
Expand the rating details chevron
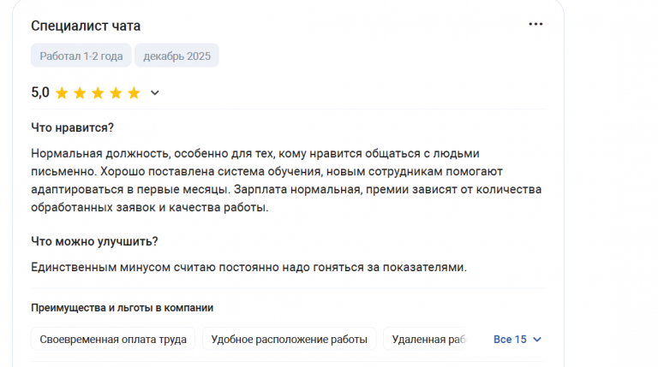155,93
